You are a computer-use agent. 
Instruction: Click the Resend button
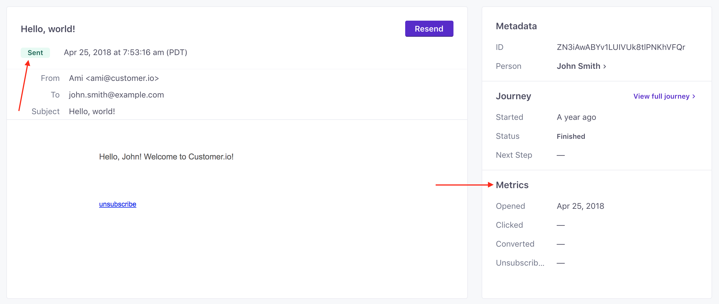point(429,29)
